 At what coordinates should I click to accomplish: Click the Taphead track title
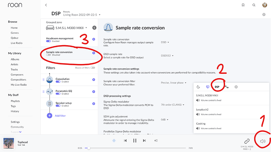click(x=22, y=142)
